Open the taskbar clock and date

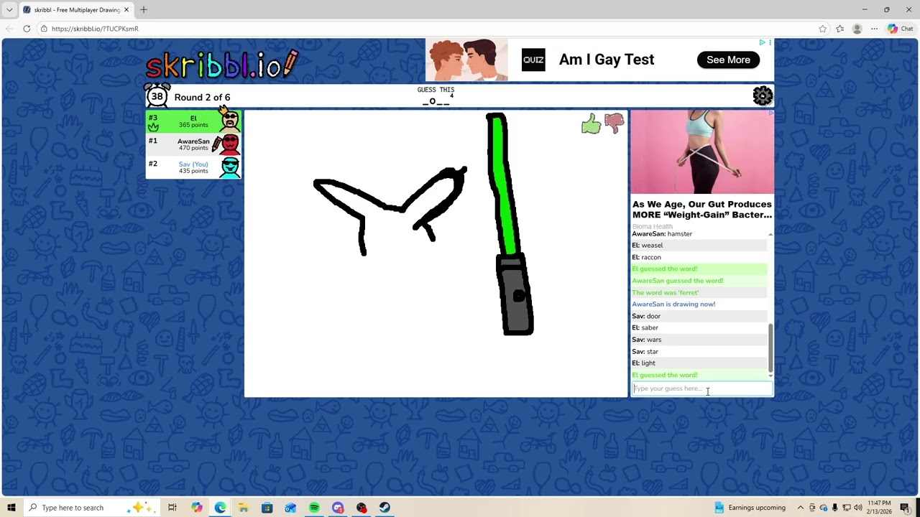[x=880, y=508]
